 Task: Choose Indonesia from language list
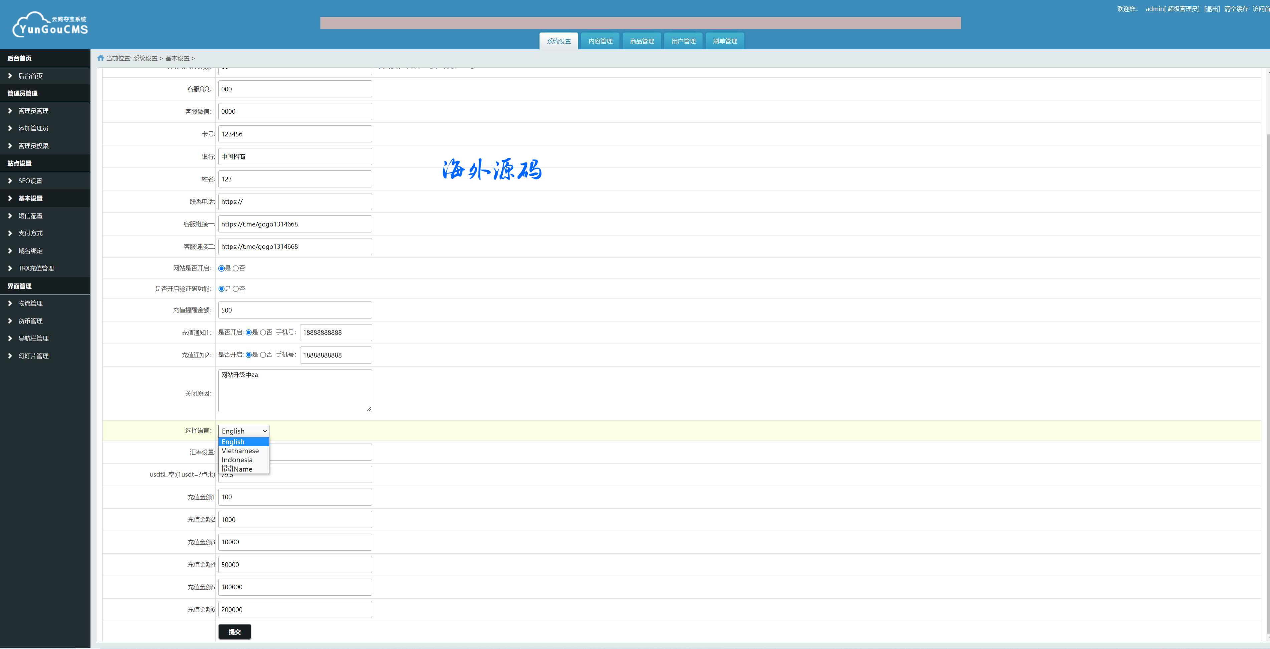237,460
